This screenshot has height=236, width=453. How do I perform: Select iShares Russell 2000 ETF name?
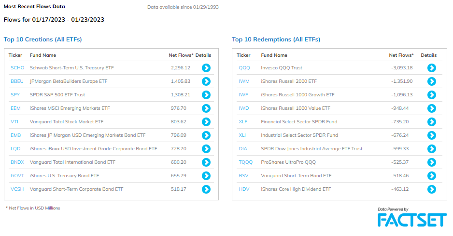(289, 81)
